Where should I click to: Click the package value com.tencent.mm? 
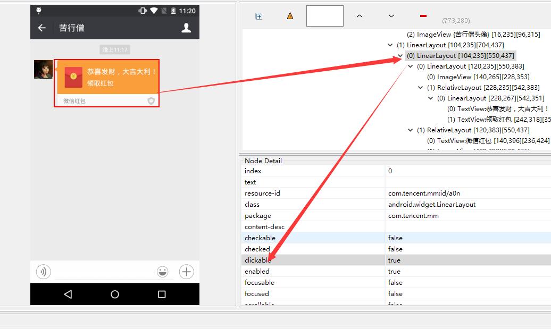tap(413, 216)
